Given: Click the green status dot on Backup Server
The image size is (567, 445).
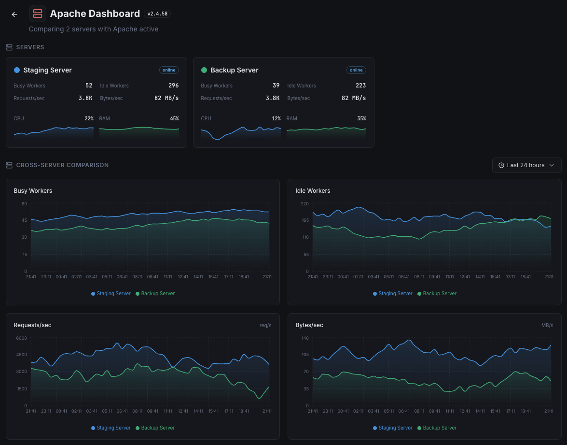Looking at the screenshot, I should [205, 70].
